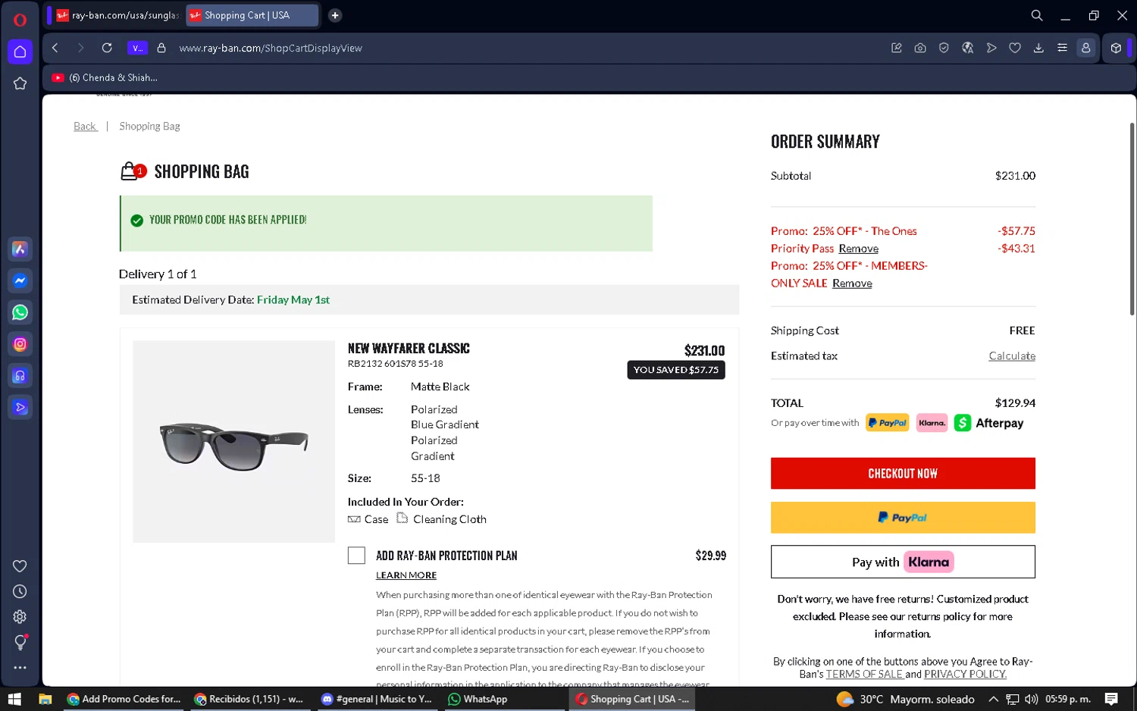Open the Terms of Sale link
1137x711 pixels.
(864, 674)
